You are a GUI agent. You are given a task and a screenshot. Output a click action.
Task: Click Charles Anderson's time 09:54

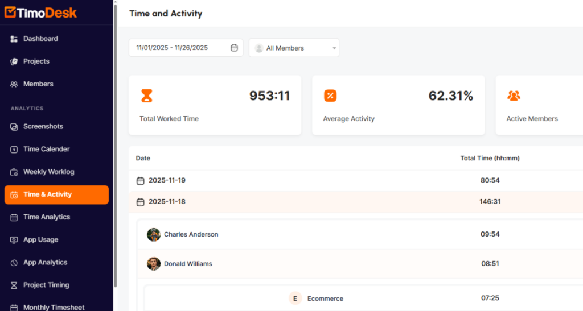[490, 235]
